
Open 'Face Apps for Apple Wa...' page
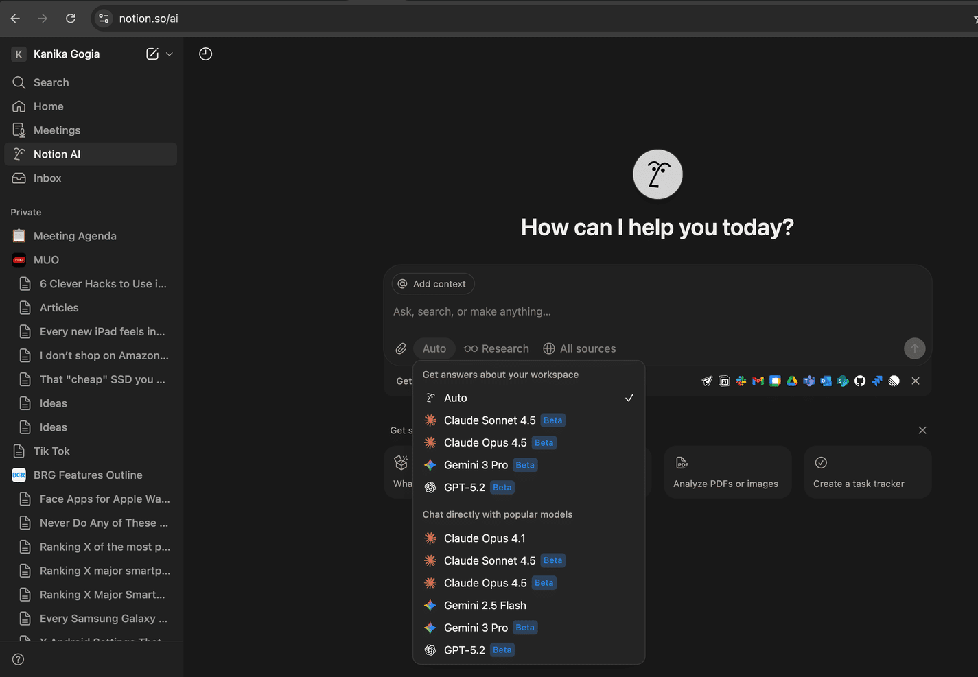[91, 499]
